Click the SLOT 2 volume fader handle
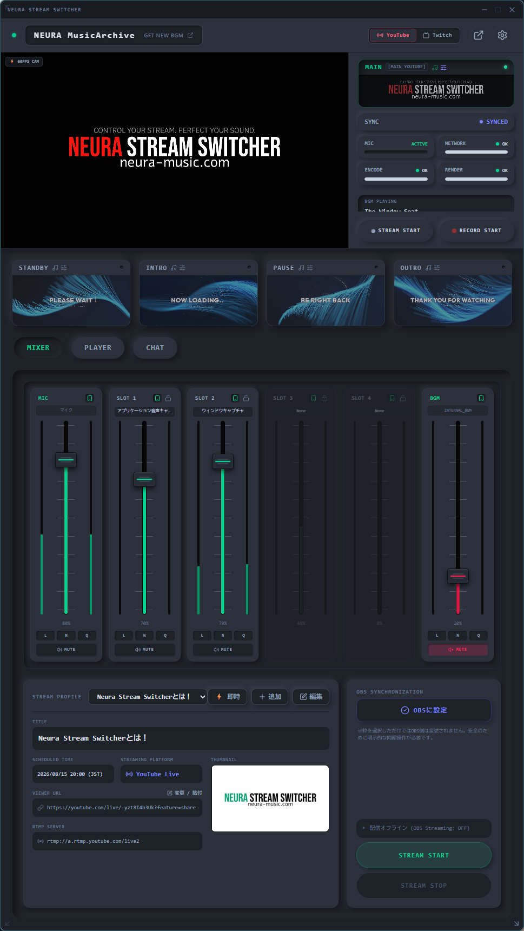Viewport: 524px width, 931px height. tap(223, 461)
